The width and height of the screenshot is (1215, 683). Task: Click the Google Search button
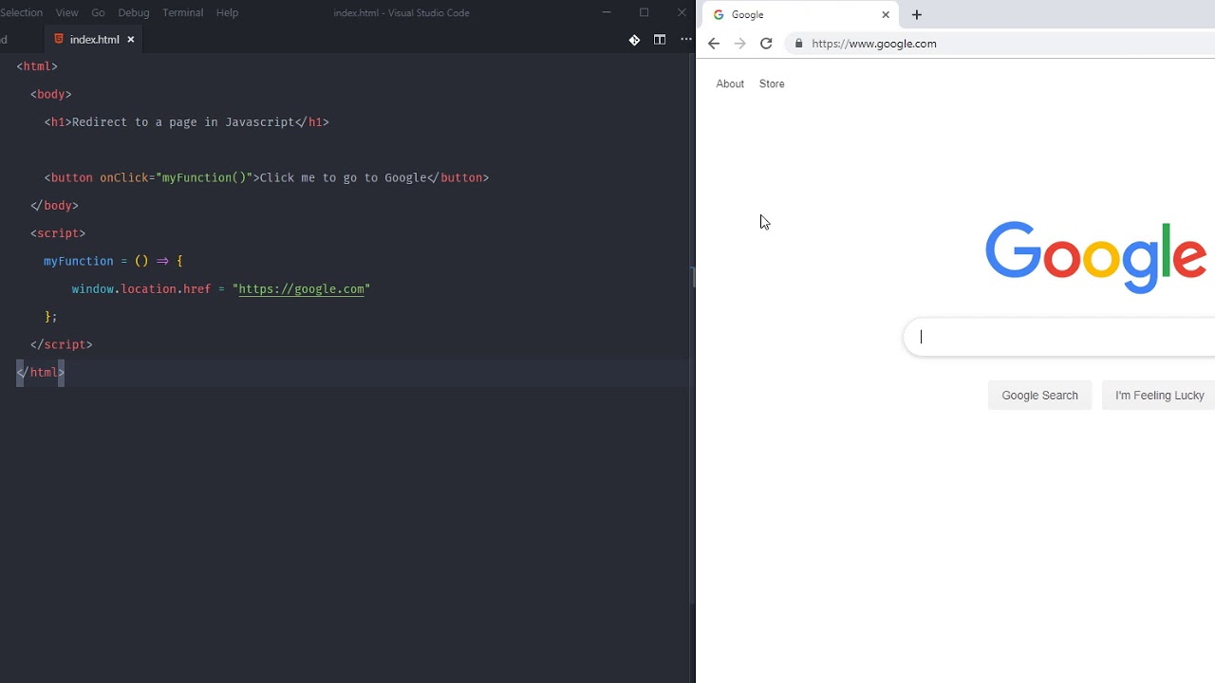(1039, 396)
